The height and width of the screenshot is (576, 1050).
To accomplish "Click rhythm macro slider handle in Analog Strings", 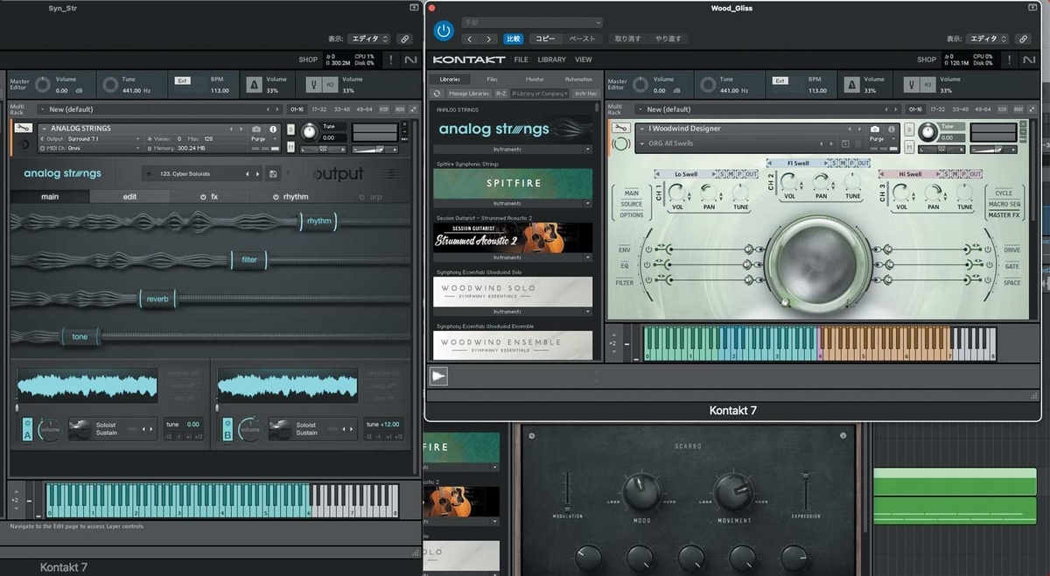I will tap(318, 221).
